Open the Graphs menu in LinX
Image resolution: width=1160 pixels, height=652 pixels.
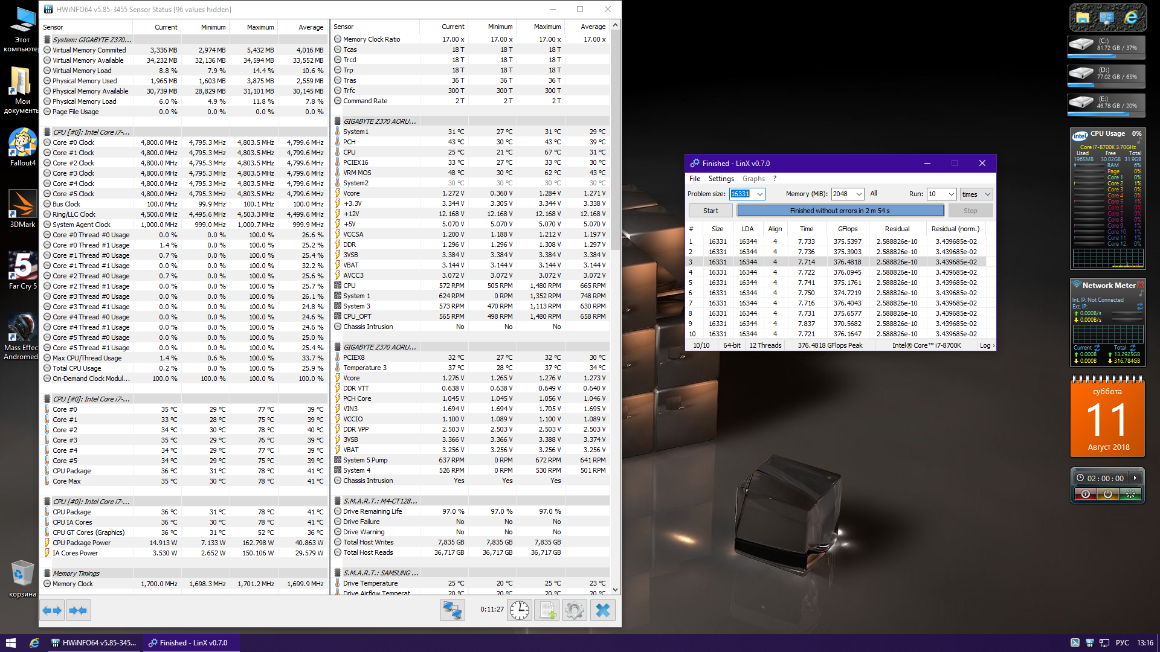[x=753, y=179]
